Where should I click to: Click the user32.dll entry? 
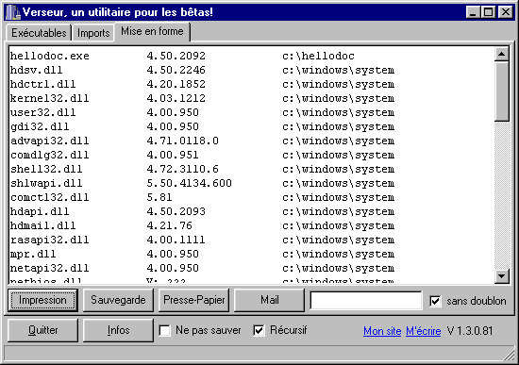click(43, 112)
